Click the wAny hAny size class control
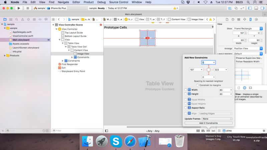Viewport: 267px width, 150px height. pyautogui.click(x=153, y=131)
